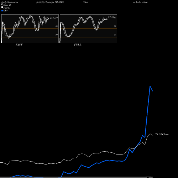Click the Slow D legend swatch
This screenshot has width=178, height=178.
coord(2,4)
